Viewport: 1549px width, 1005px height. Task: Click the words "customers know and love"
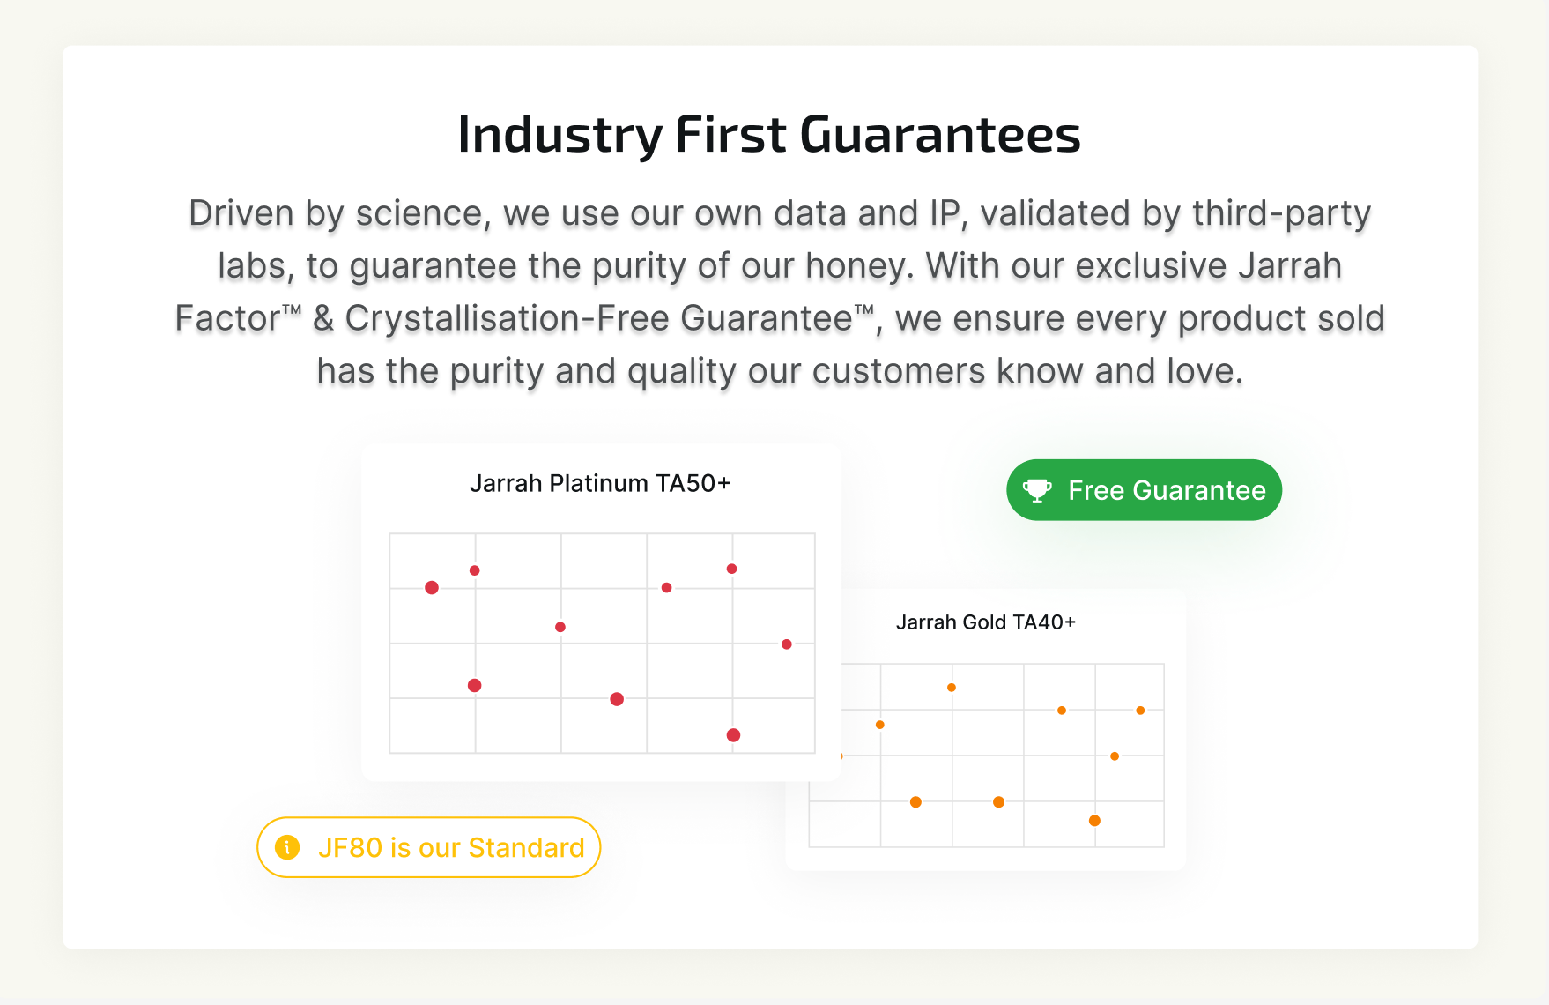[x=1026, y=371]
